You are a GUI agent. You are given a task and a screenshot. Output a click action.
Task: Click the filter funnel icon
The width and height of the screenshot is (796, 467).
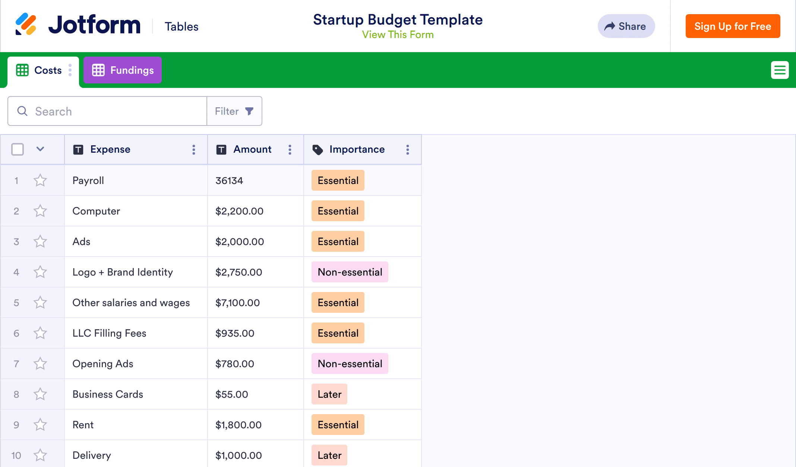coord(249,111)
